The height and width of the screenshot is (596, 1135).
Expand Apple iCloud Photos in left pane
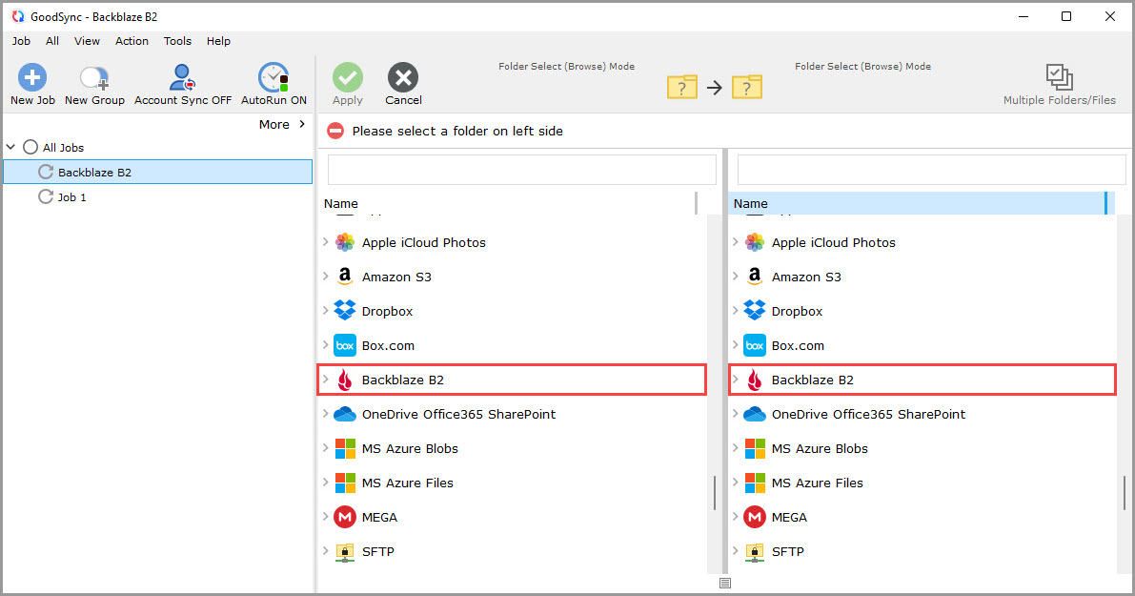pos(326,242)
